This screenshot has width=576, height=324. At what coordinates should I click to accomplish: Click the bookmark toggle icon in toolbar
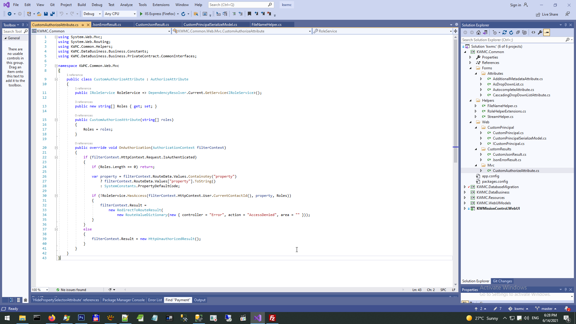[x=249, y=14]
